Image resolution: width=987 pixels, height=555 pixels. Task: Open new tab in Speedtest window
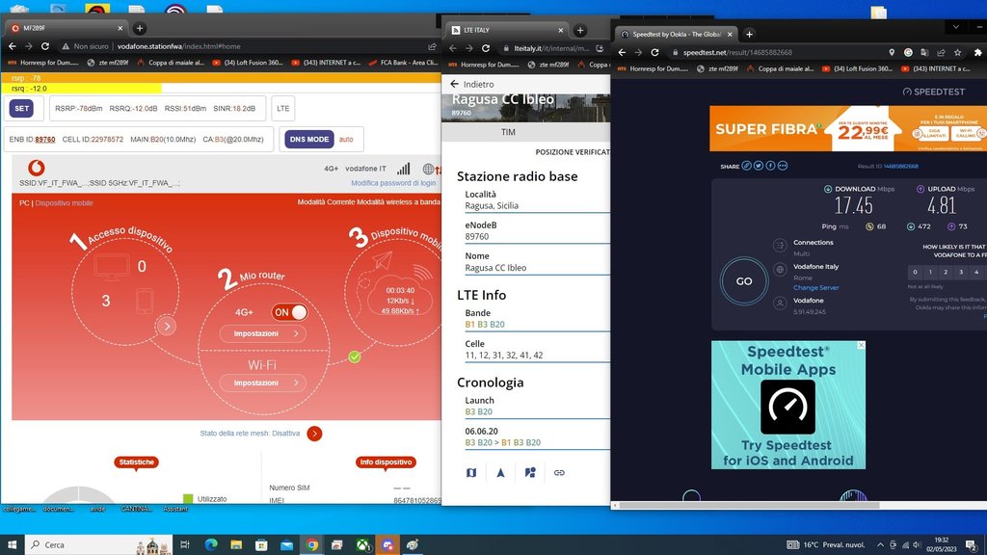point(749,34)
